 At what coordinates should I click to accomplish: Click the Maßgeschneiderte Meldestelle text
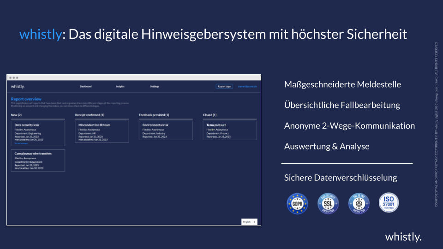pyautogui.click(x=343, y=84)
